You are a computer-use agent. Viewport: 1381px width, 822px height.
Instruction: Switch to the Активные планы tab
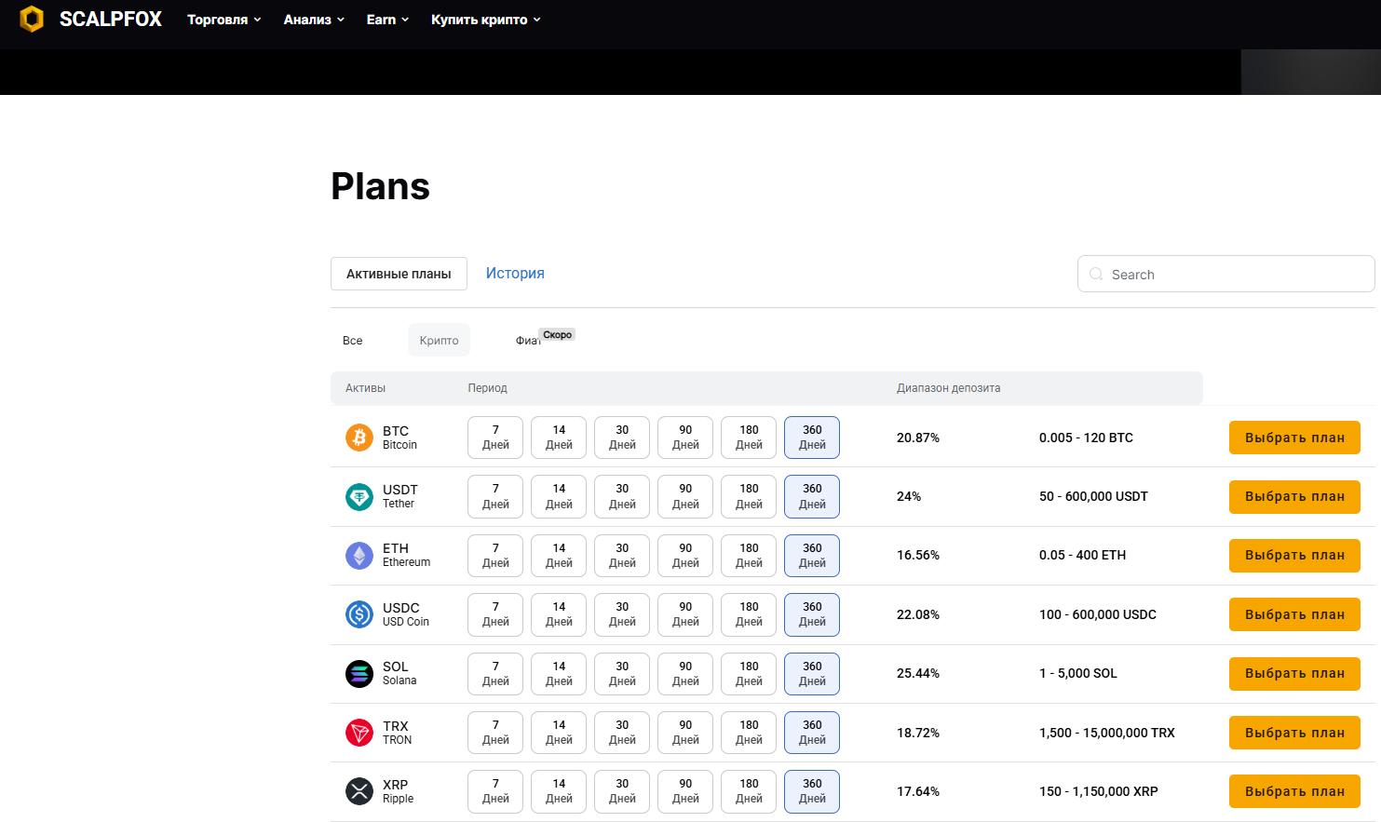[x=399, y=274]
